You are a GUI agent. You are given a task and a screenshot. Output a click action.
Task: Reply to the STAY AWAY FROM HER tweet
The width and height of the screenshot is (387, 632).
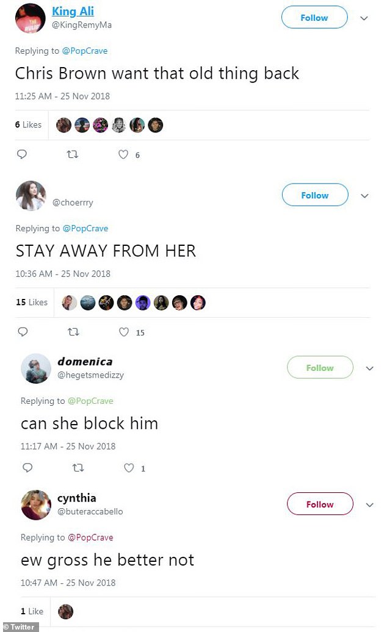click(x=23, y=331)
